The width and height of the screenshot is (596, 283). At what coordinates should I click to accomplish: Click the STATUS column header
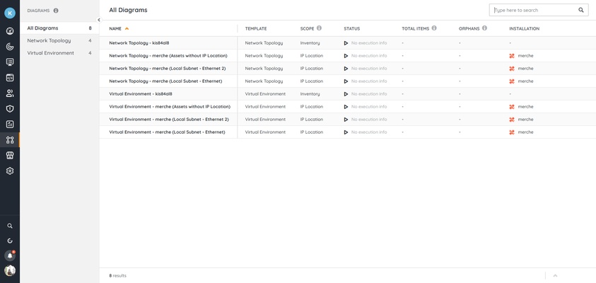[351, 28]
